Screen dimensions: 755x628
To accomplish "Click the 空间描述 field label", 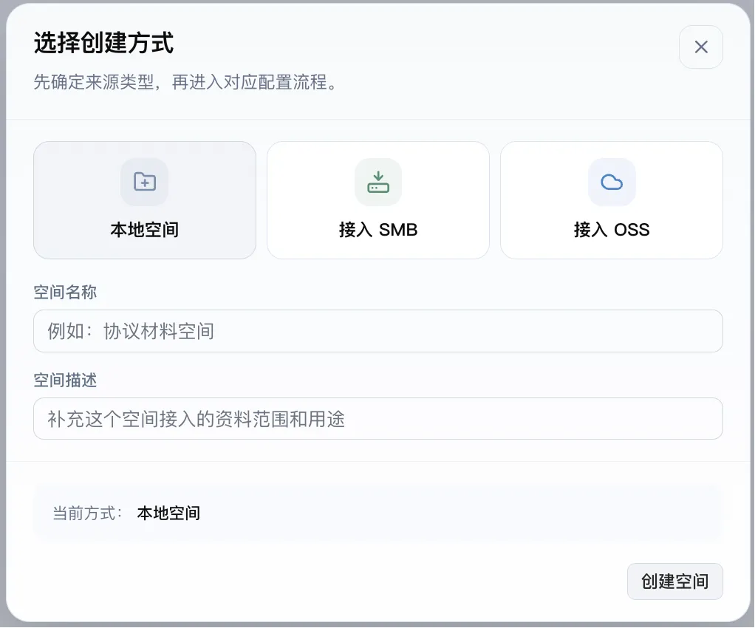I will tap(65, 380).
